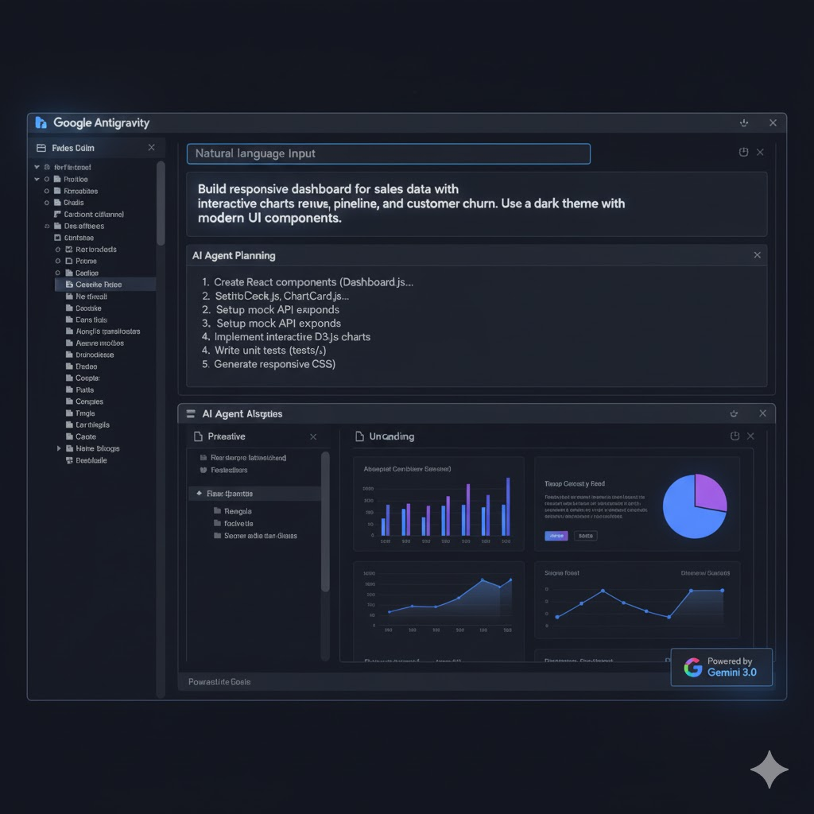The width and height of the screenshot is (814, 814).
Task: Close the AI Agent Planning panel
Action: click(x=757, y=255)
